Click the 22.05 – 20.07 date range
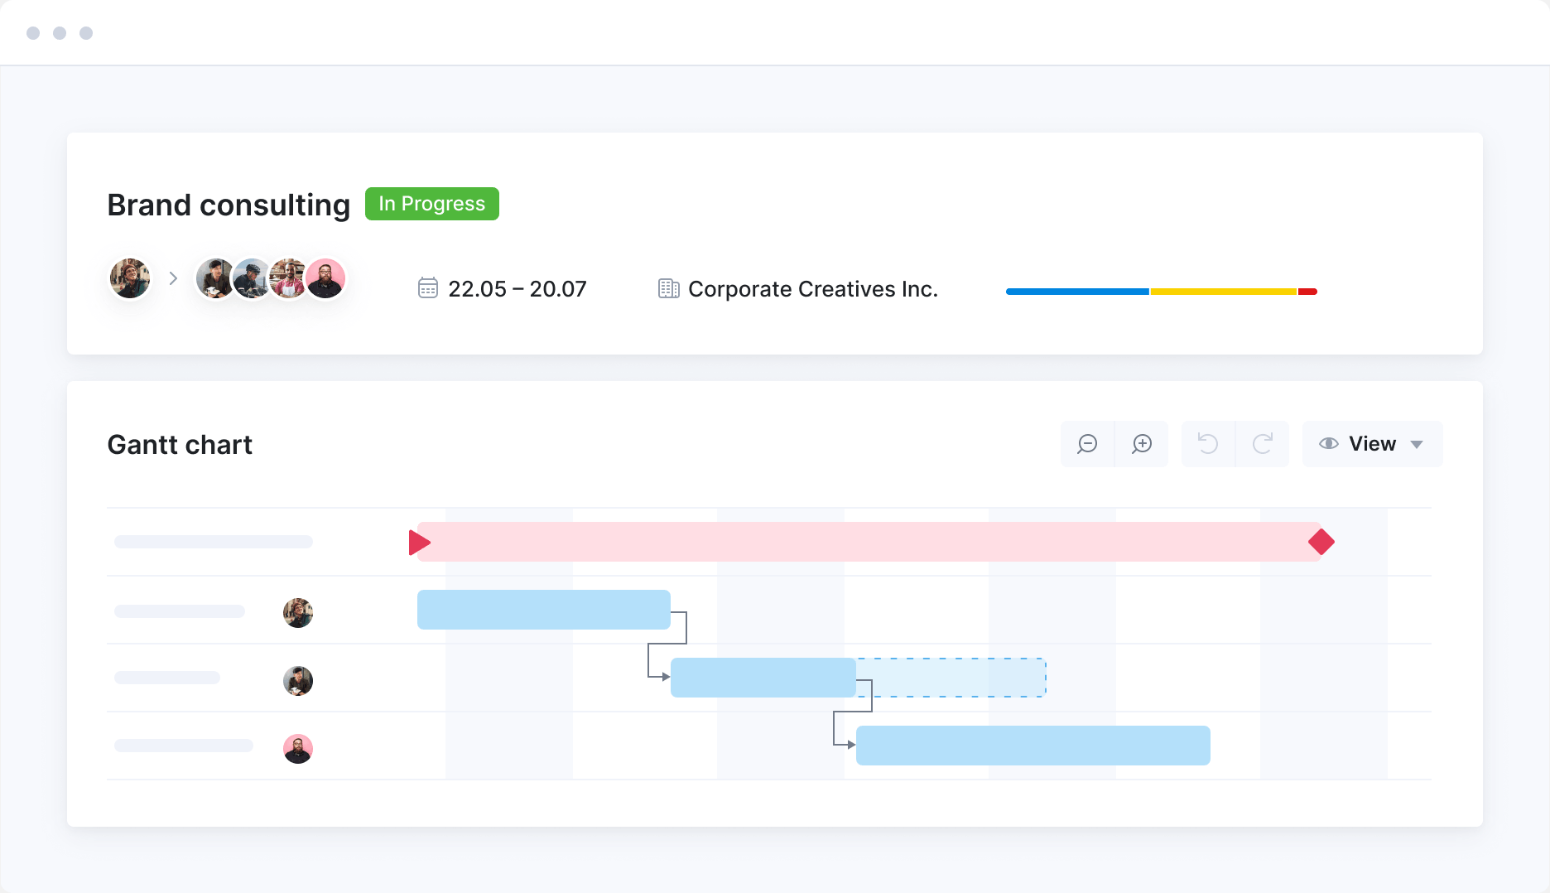1550x893 pixels. click(517, 289)
